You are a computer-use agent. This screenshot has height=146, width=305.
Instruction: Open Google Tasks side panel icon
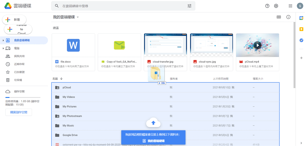click(301, 40)
